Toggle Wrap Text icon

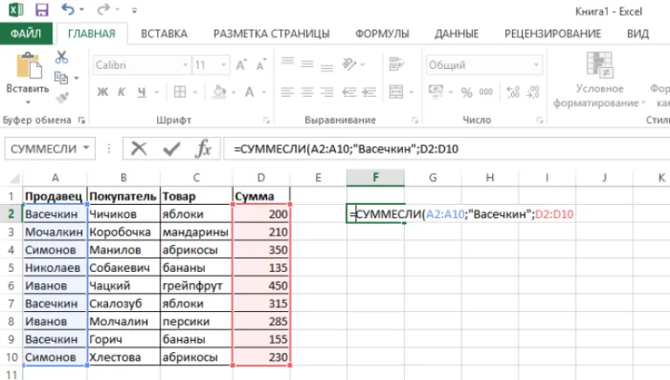click(x=396, y=64)
